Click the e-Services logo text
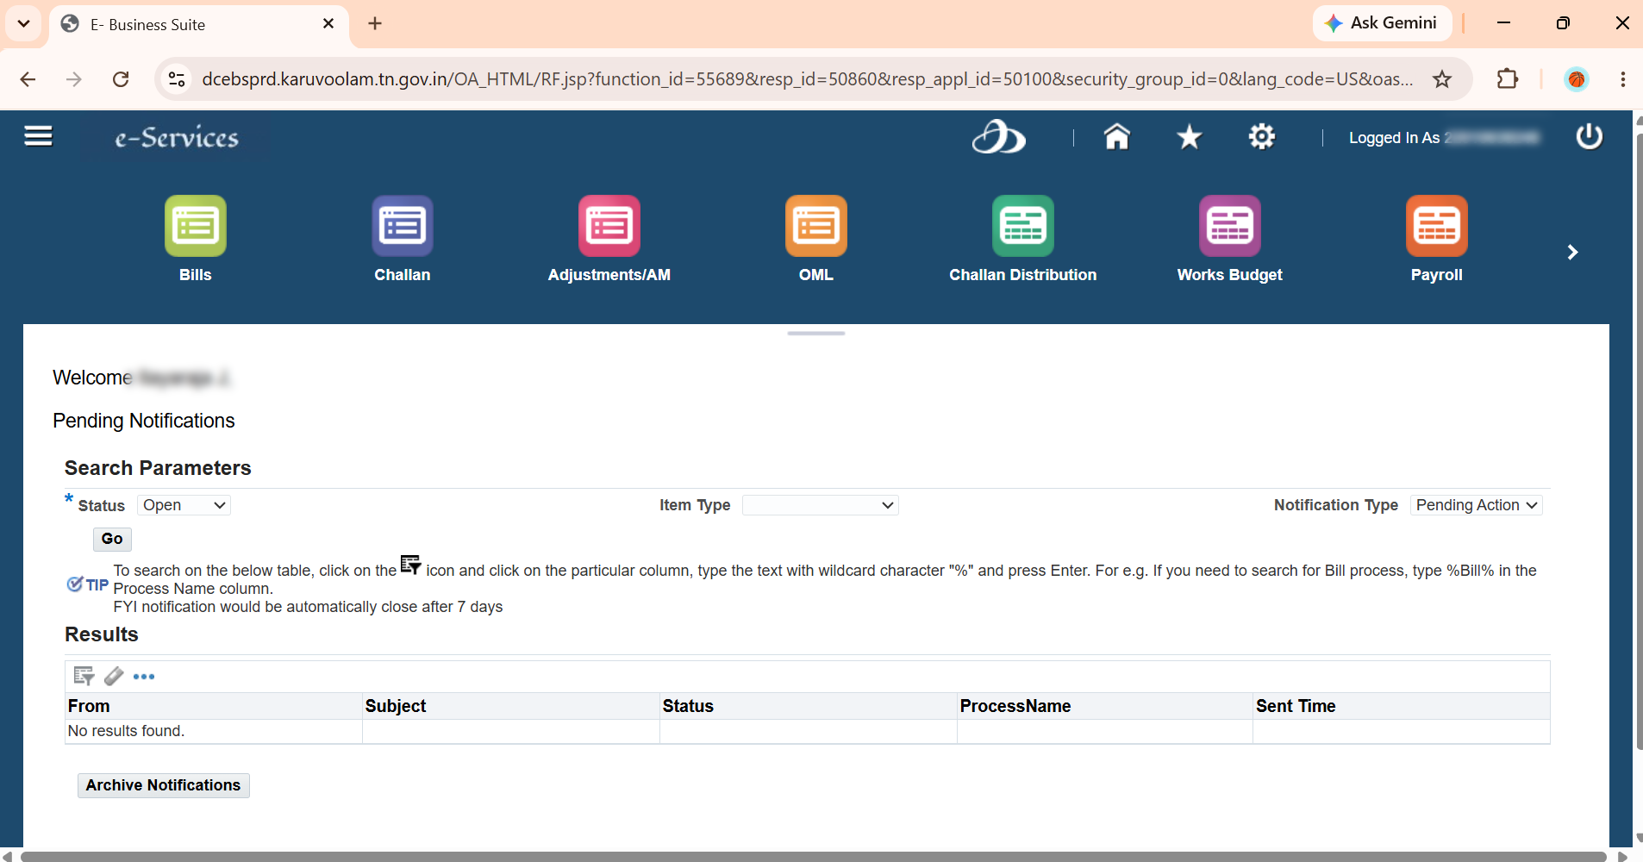This screenshot has width=1643, height=862. click(x=177, y=137)
